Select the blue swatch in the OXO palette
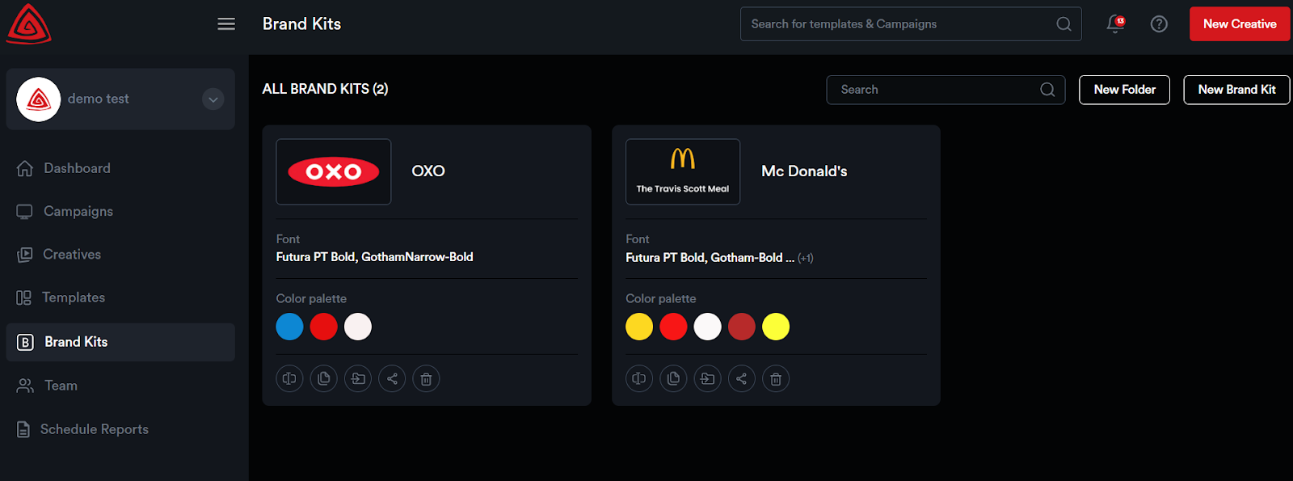This screenshot has width=1293, height=481. (x=289, y=327)
